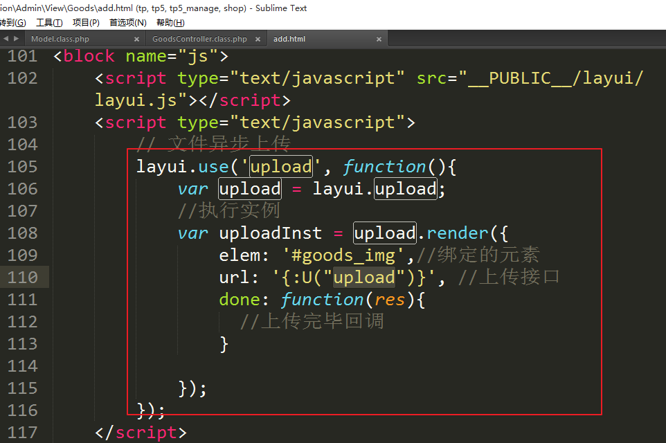Screen dimensions: 666x443
Task: Open the 转到(G) menu
Action: 12,23
